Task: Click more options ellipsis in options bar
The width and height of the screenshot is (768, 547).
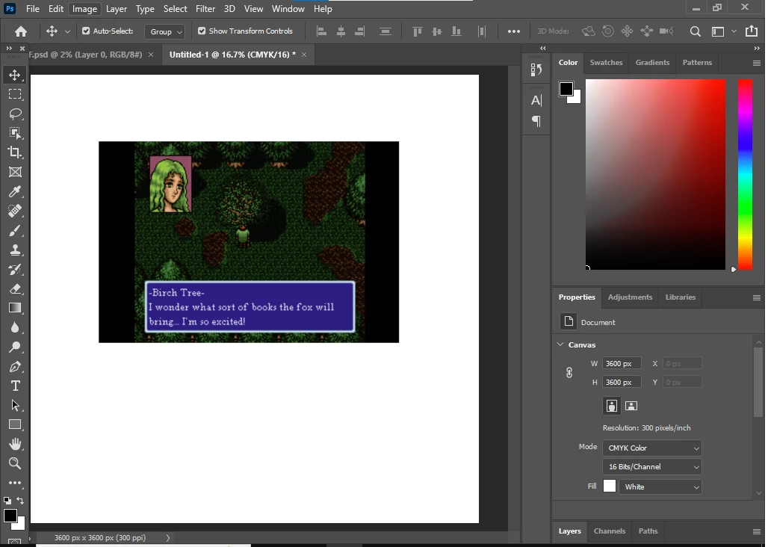Action: point(514,31)
